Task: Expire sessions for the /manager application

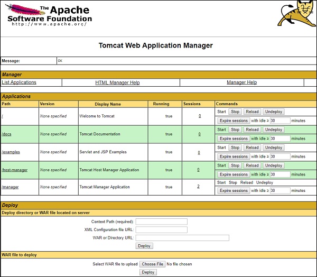Action: point(233,191)
